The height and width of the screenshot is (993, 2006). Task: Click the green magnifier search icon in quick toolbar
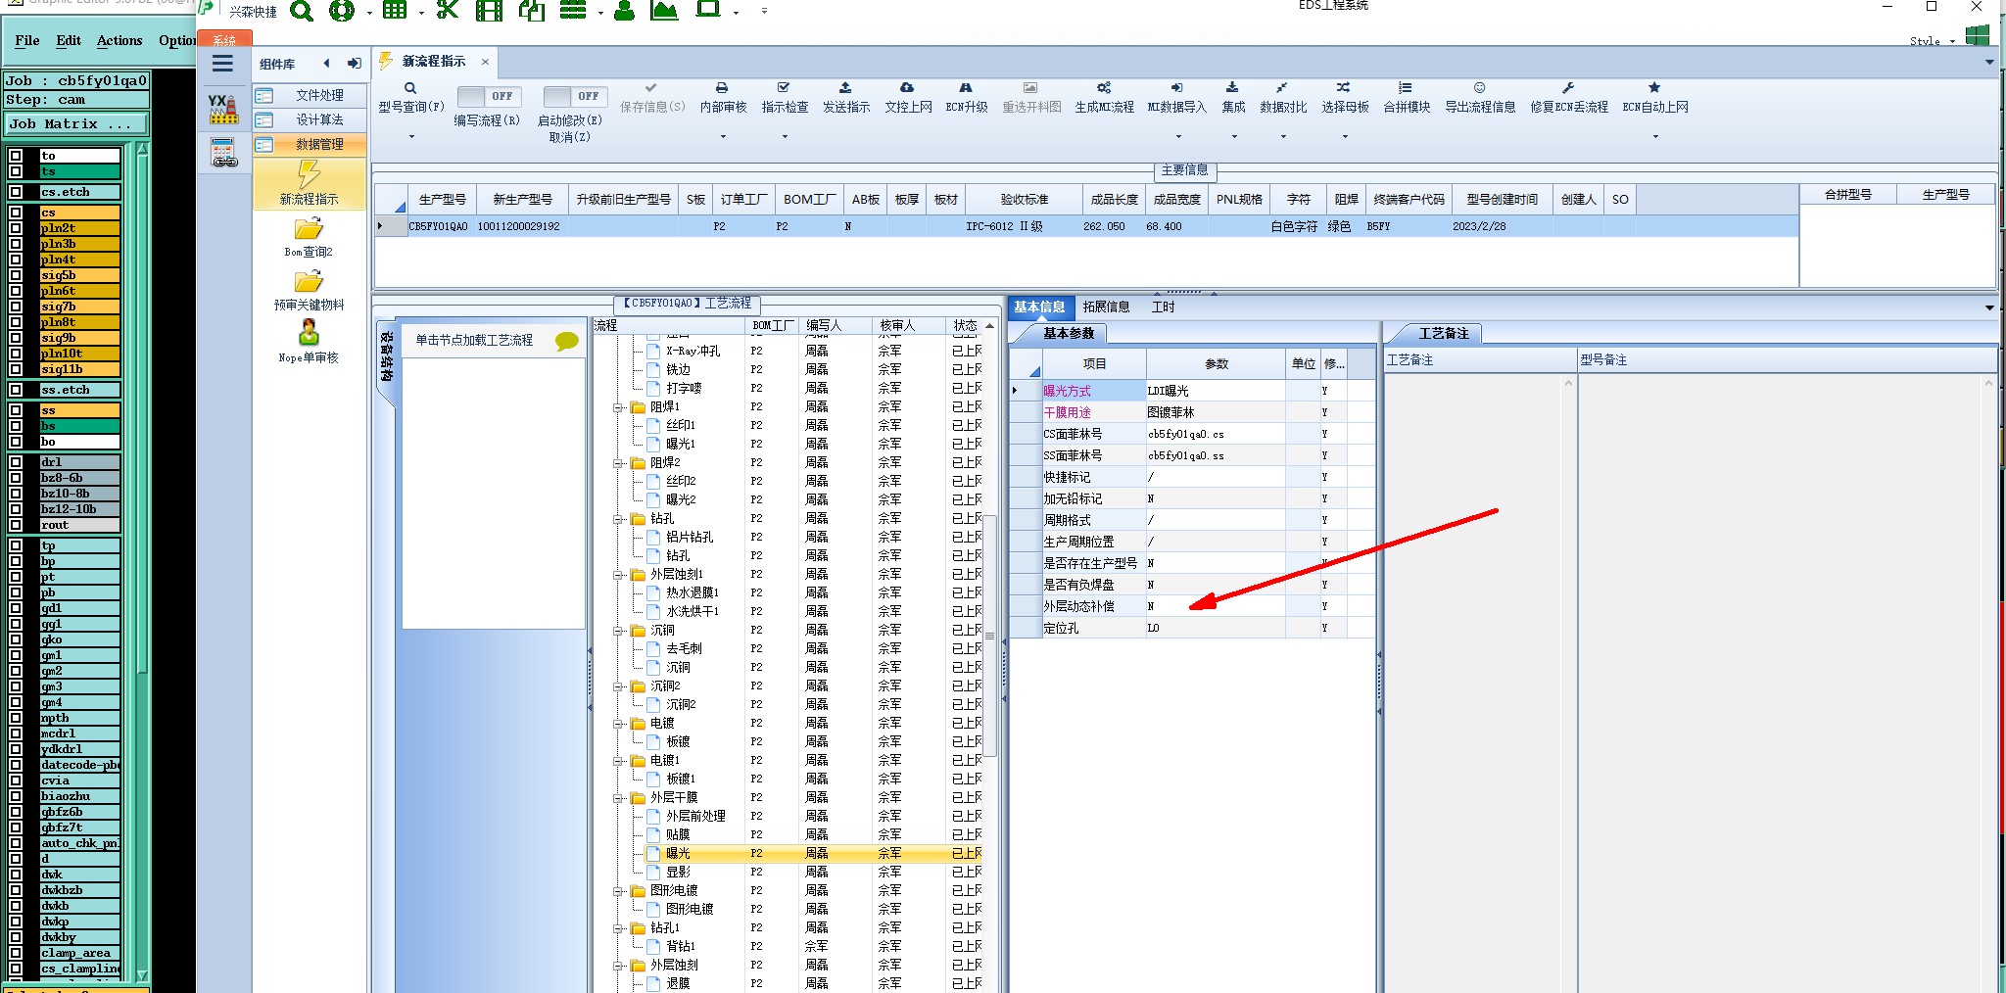coord(302,11)
